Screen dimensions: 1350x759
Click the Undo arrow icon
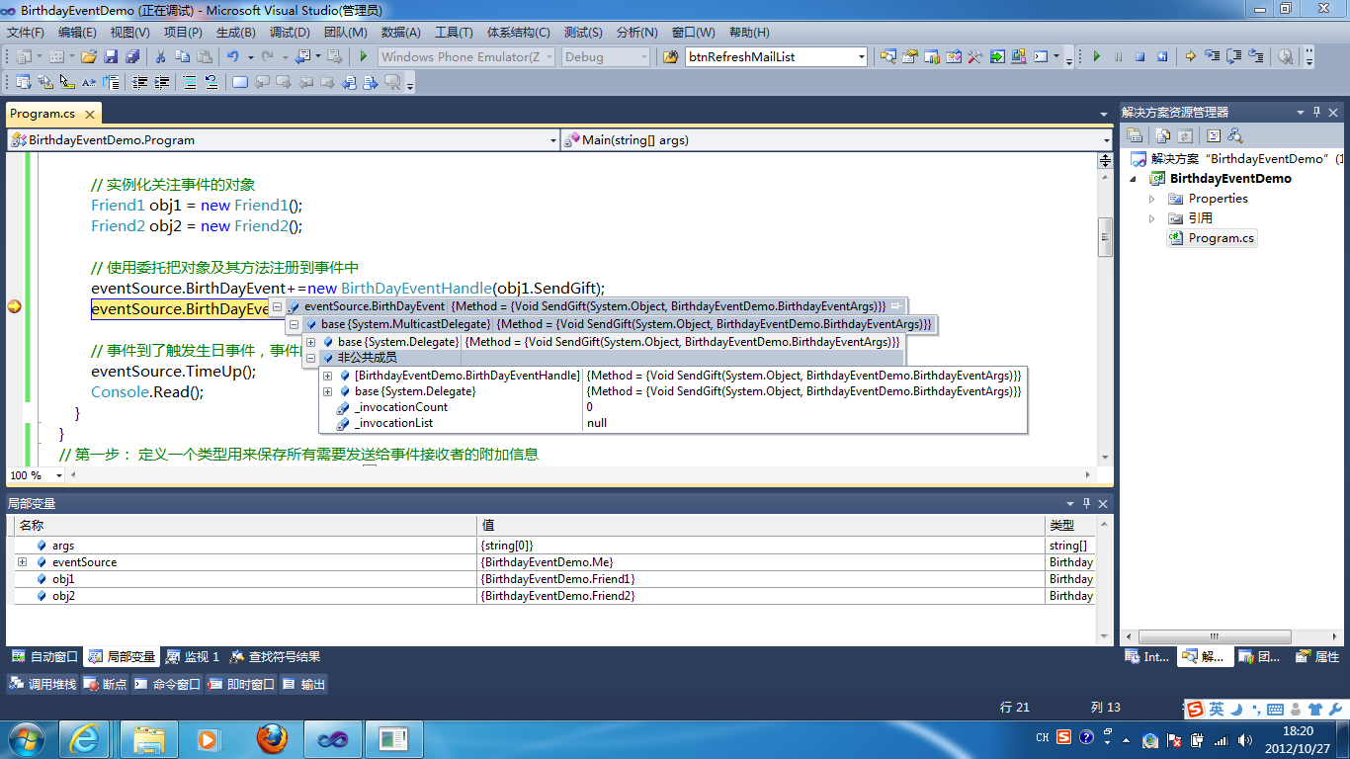pos(231,57)
